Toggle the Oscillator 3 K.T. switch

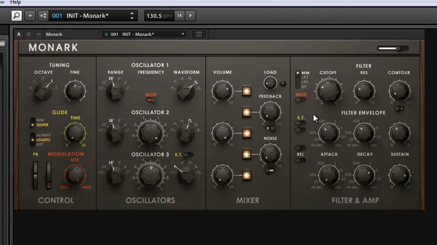[188, 155]
